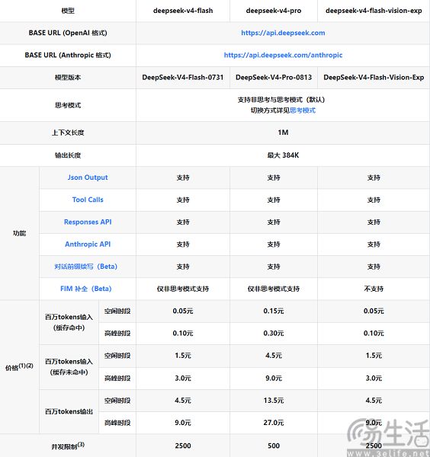
Task: Click the BASE URL (Anthropic 格式) row label
Action: pyautogui.click(x=68, y=55)
